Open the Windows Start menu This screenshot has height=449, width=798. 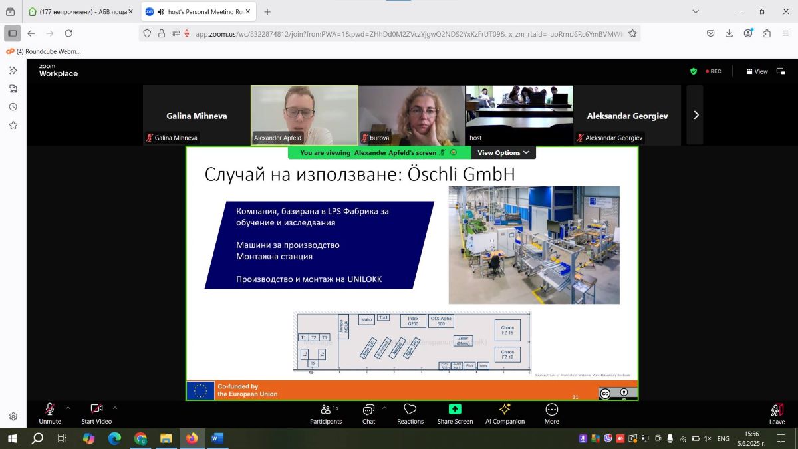12,438
